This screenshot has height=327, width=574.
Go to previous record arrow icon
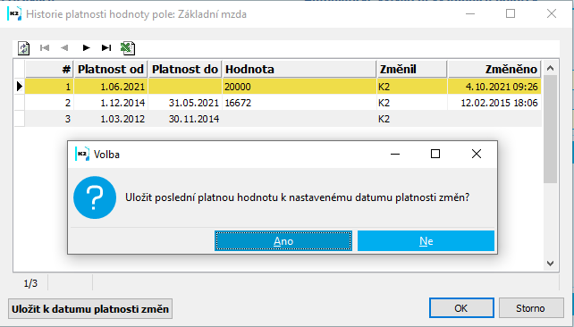(x=64, y=48)
